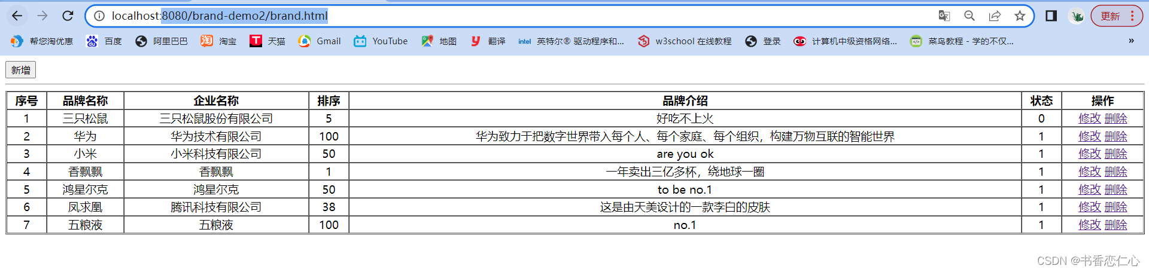Open the w3school 在线教程 bookmark
This screenshot has height=272, width=1149.
[685, 41]
